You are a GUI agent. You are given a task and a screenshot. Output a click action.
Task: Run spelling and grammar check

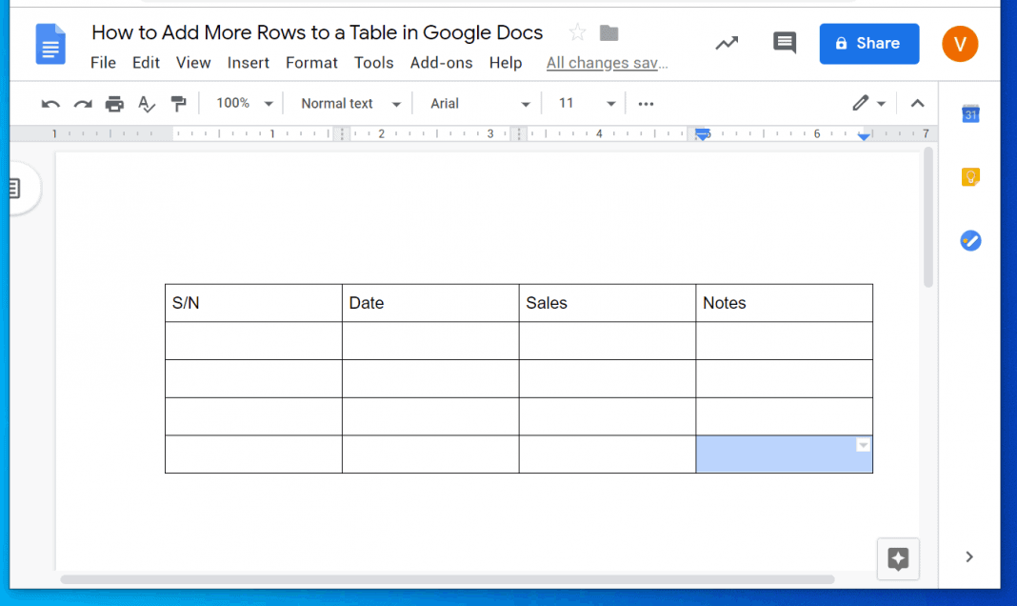146,103
